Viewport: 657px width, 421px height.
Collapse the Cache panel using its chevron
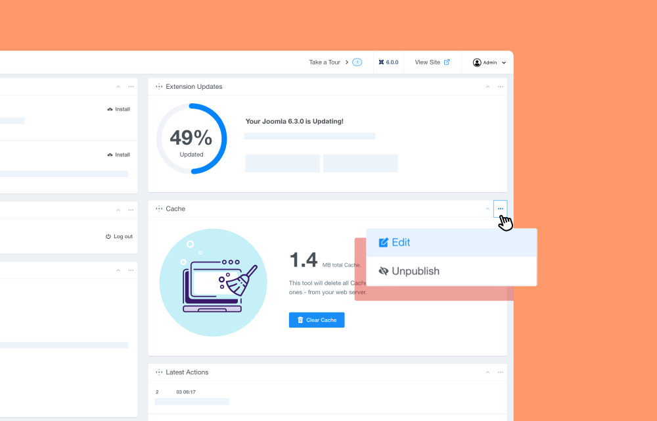click(487, 209)
